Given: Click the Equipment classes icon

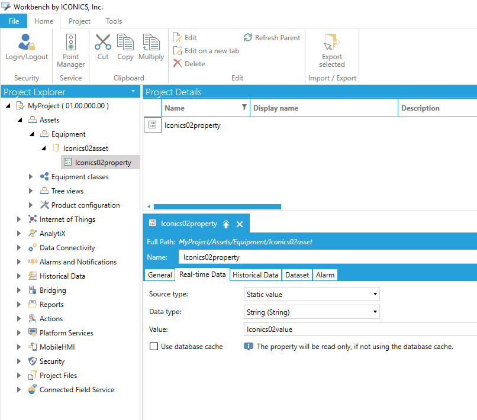Looking at the screenshot, I should click(x=44, y=177).
